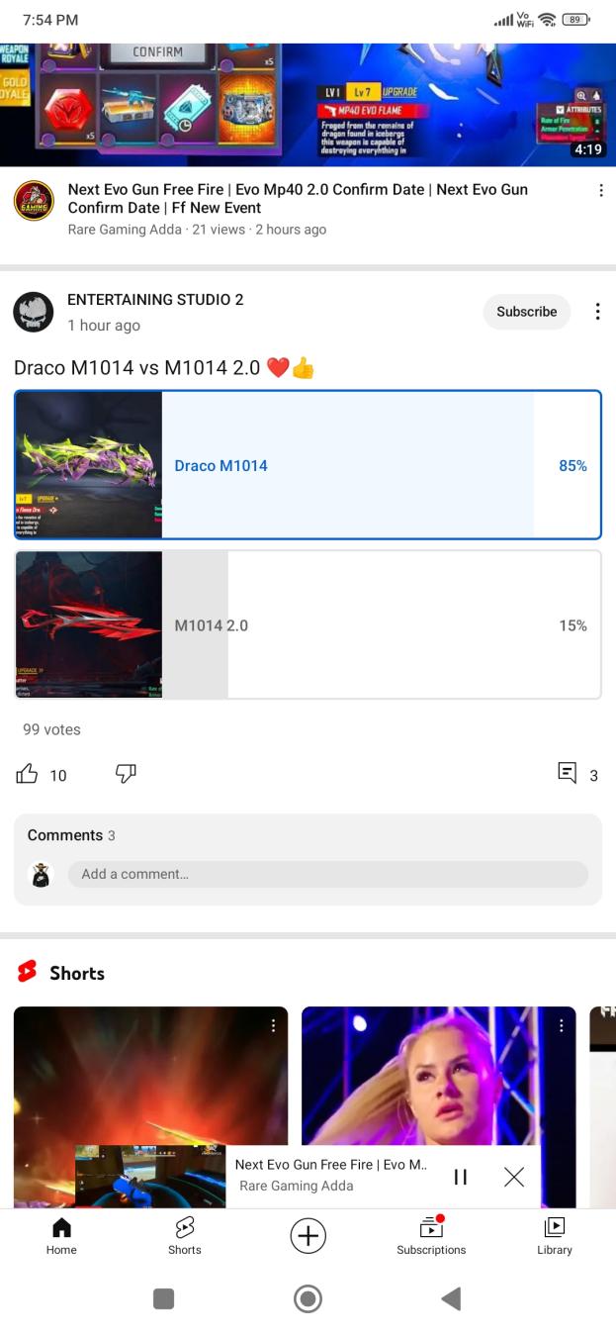
Task: Open the Subscriptions tab
Action: coord(431,1236)
